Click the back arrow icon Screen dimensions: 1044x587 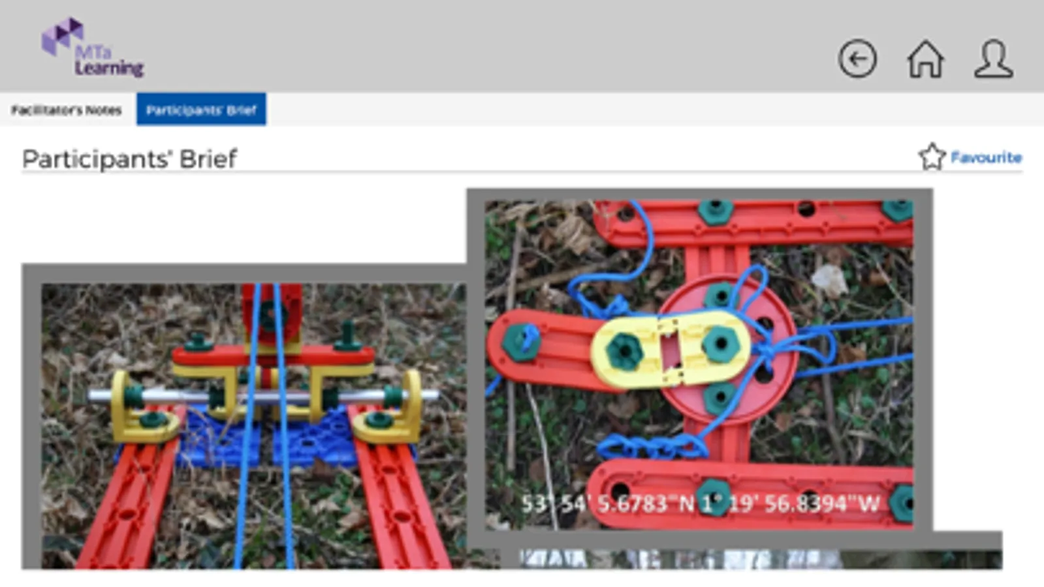857,59
